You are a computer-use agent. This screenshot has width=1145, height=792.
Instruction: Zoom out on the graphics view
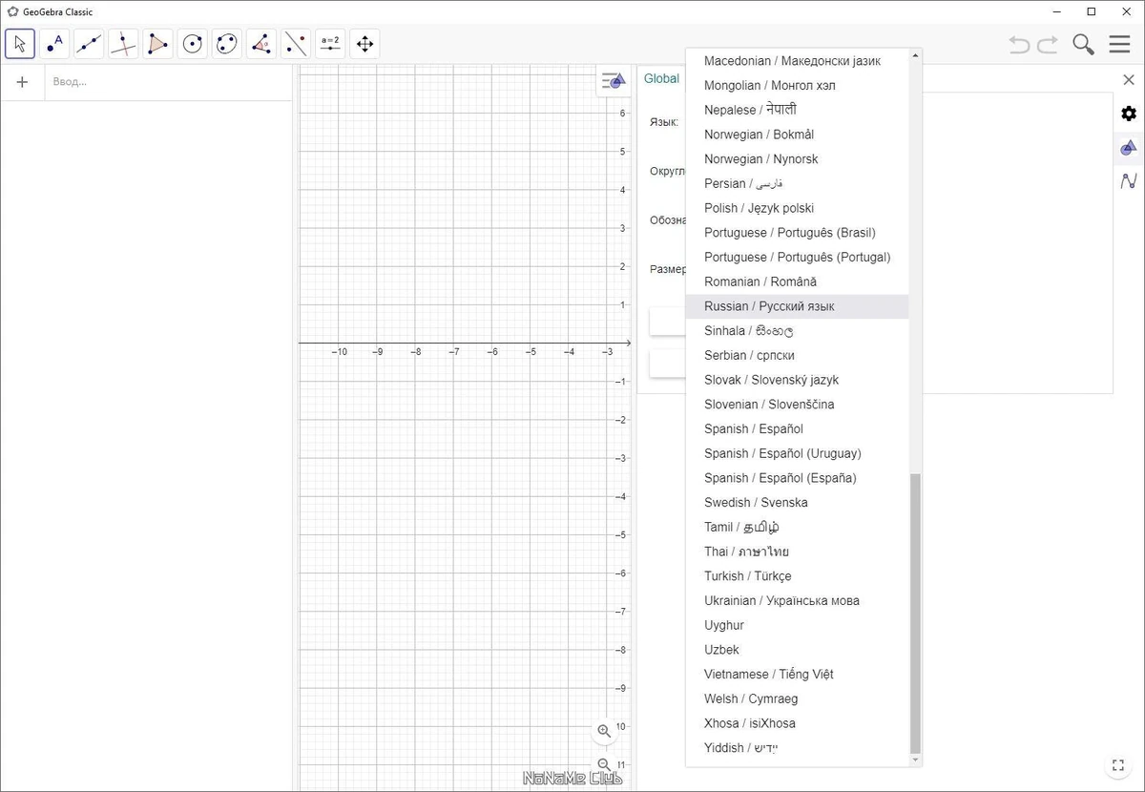pos(604,764)
